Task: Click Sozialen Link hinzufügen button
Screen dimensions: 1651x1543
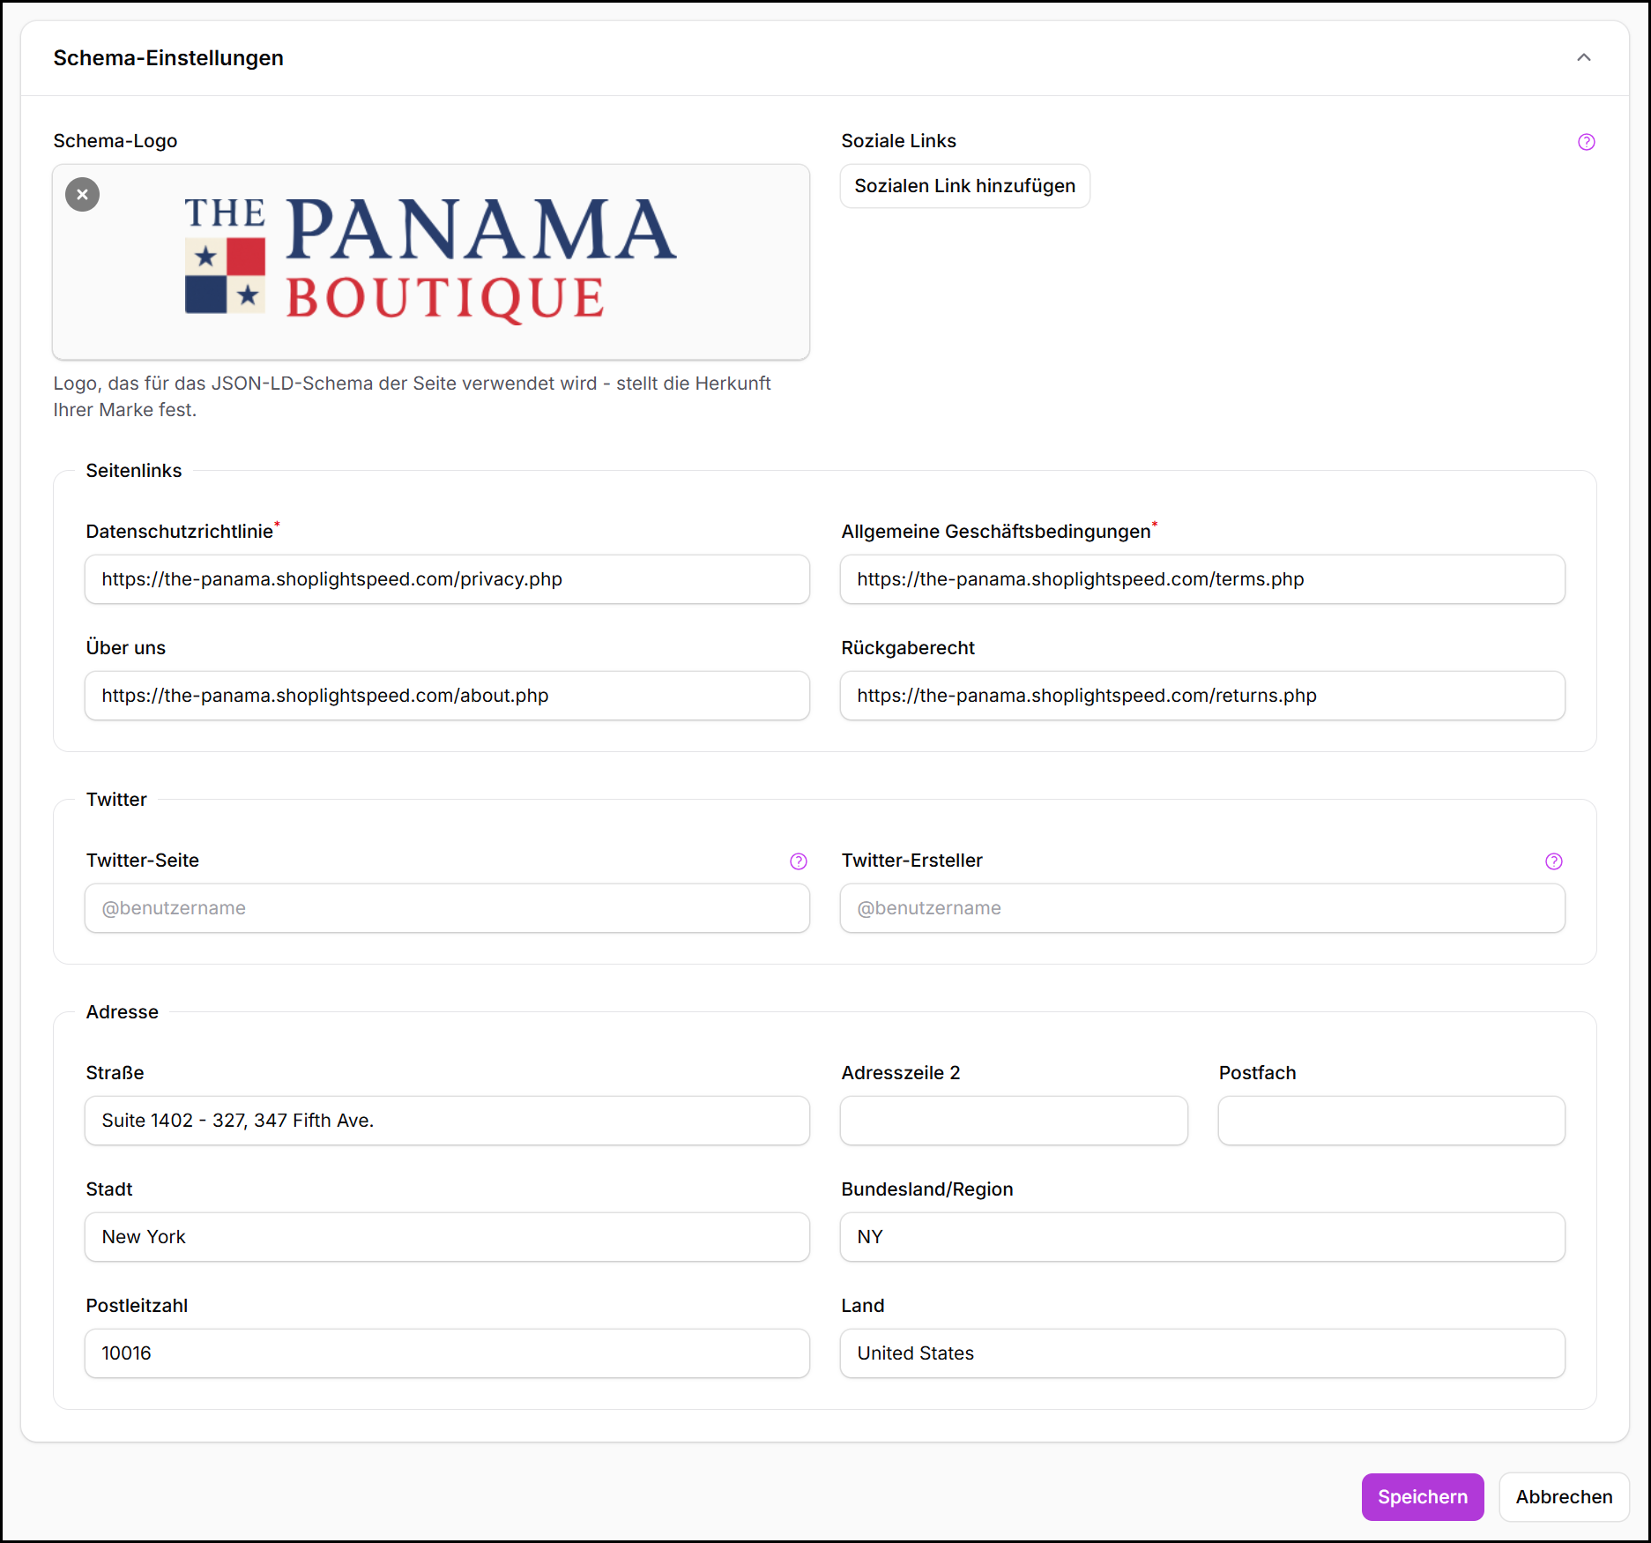Action: tap(964, 186)
